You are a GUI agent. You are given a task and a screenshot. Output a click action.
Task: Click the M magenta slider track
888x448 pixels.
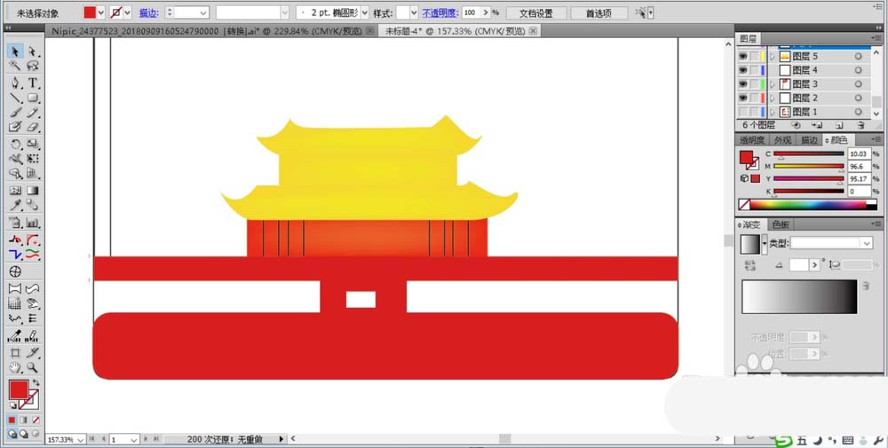click(x=808, y=166)
